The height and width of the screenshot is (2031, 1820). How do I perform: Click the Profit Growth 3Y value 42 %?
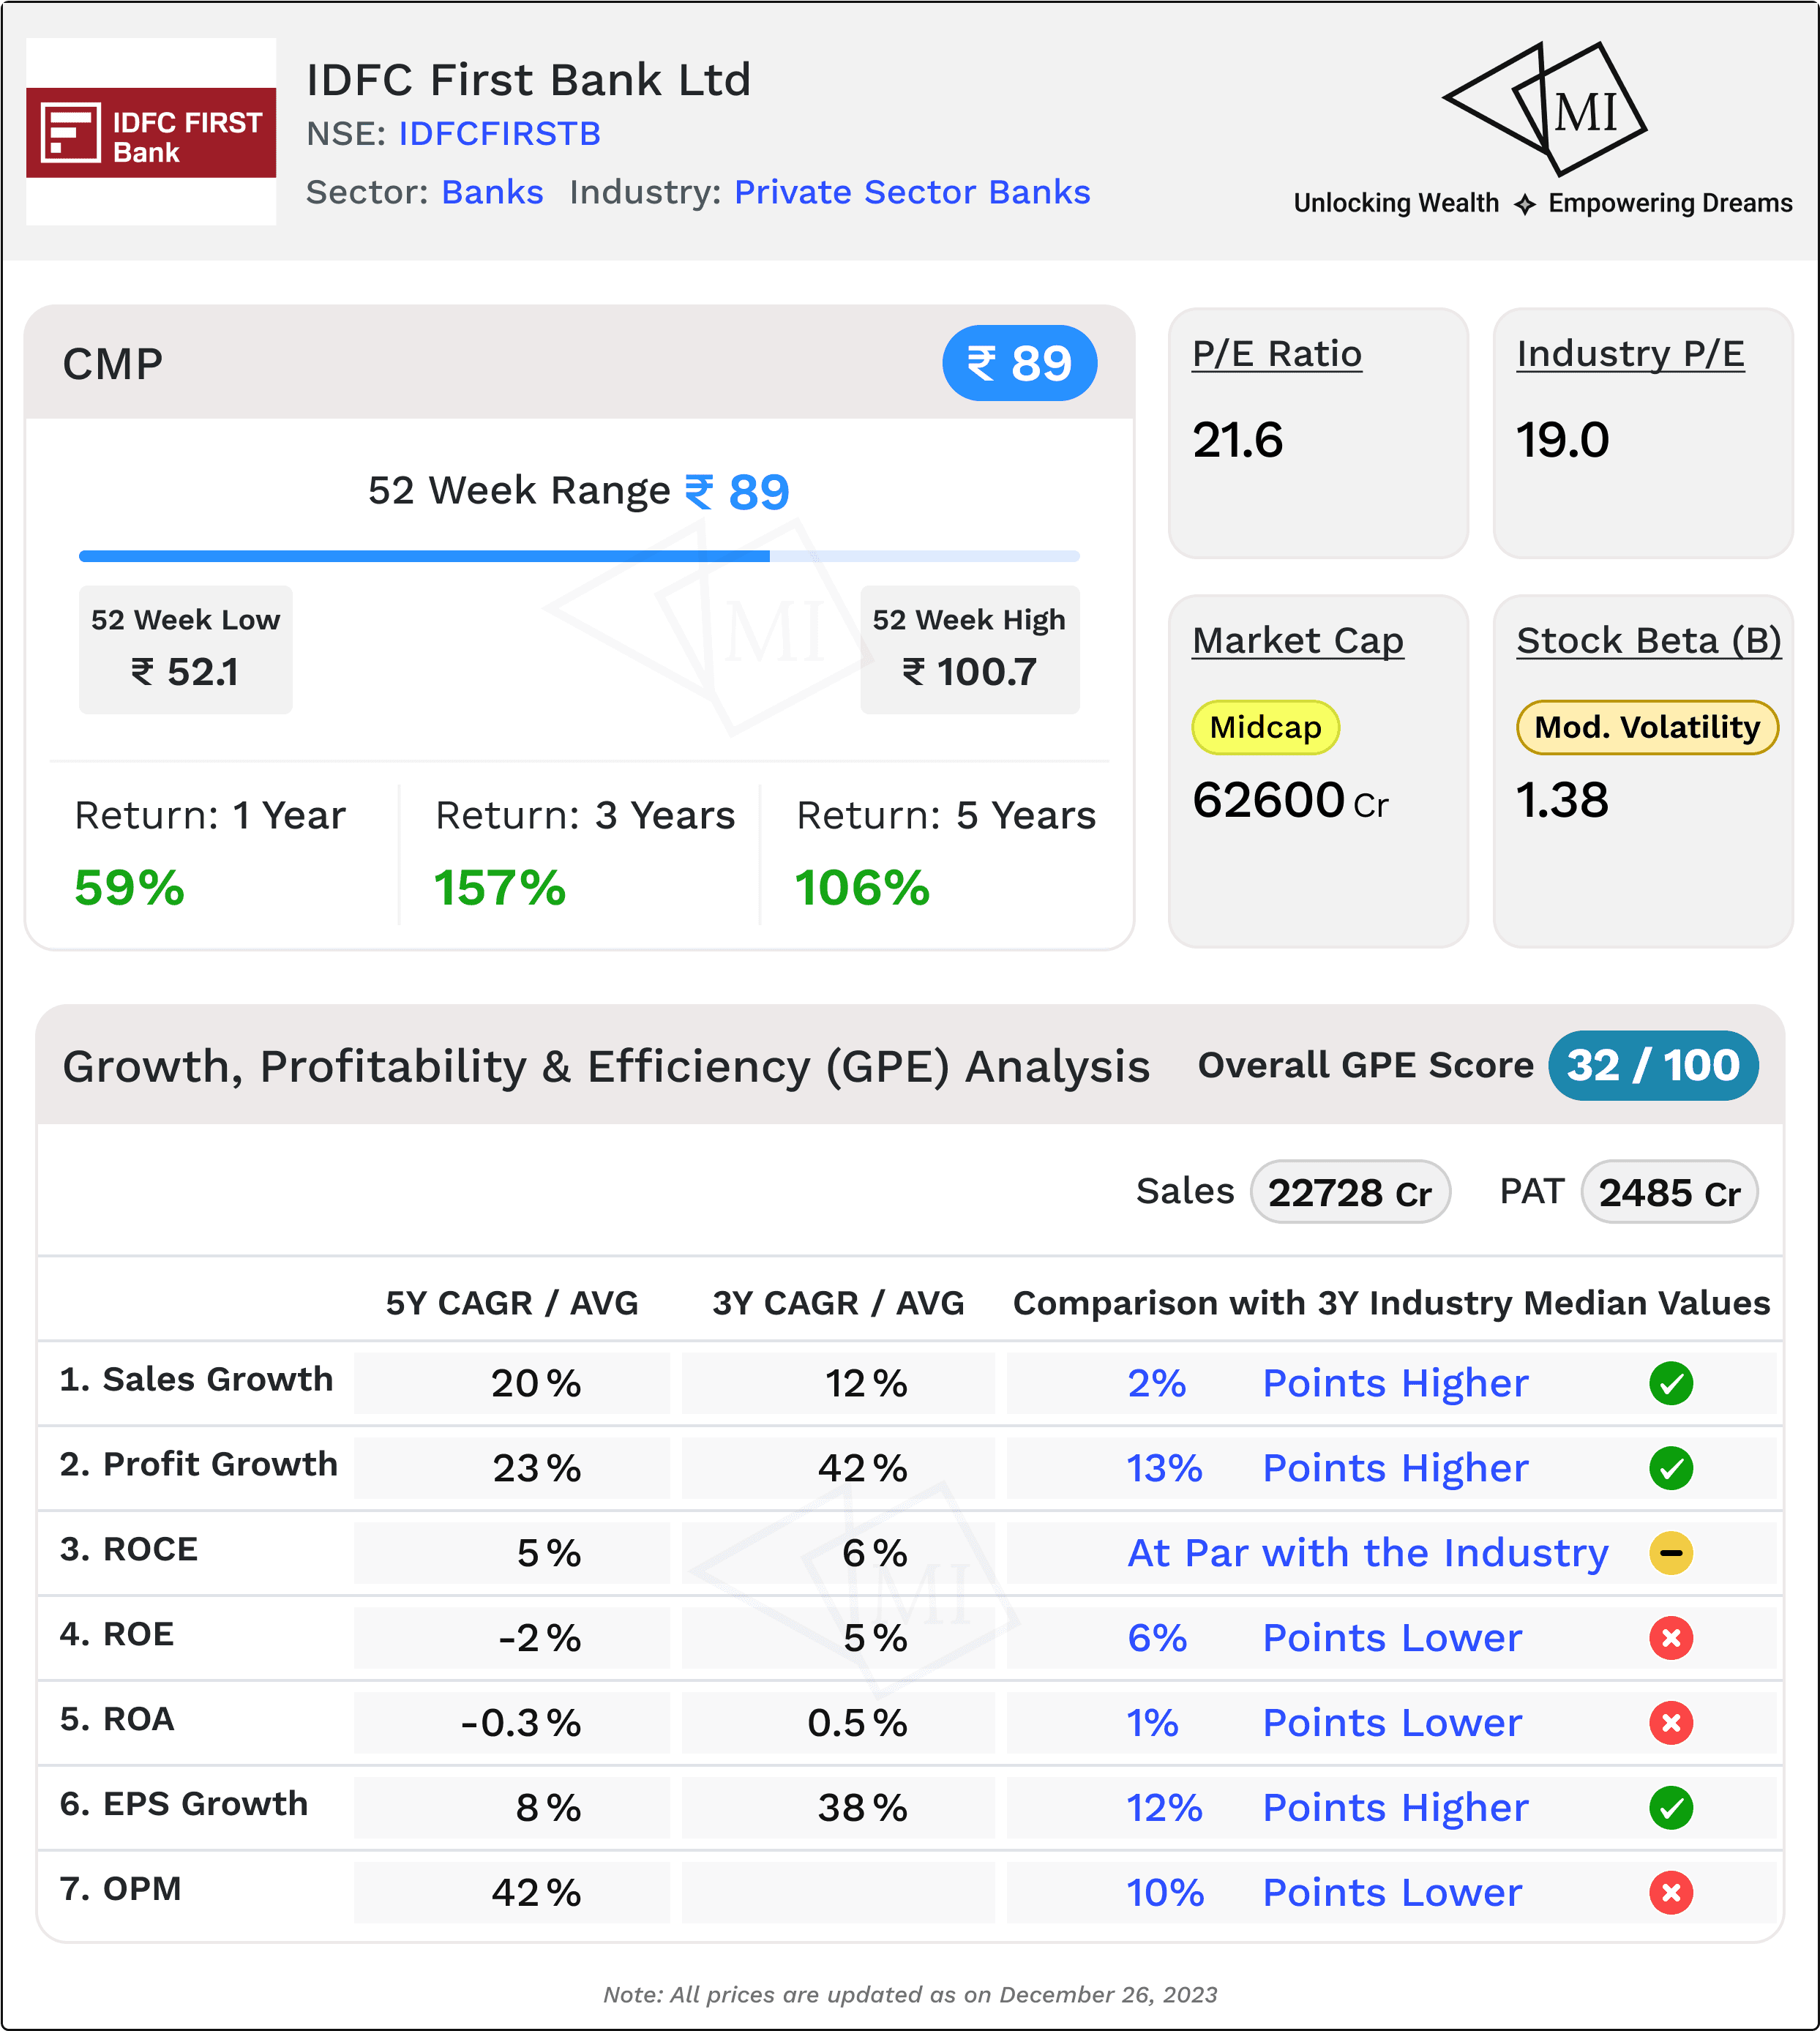[x=863, y=1469]
